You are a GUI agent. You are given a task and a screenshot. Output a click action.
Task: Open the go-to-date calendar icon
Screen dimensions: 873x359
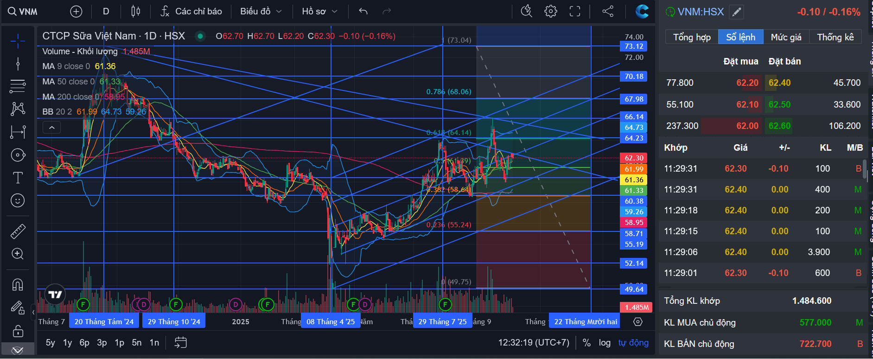180,343
